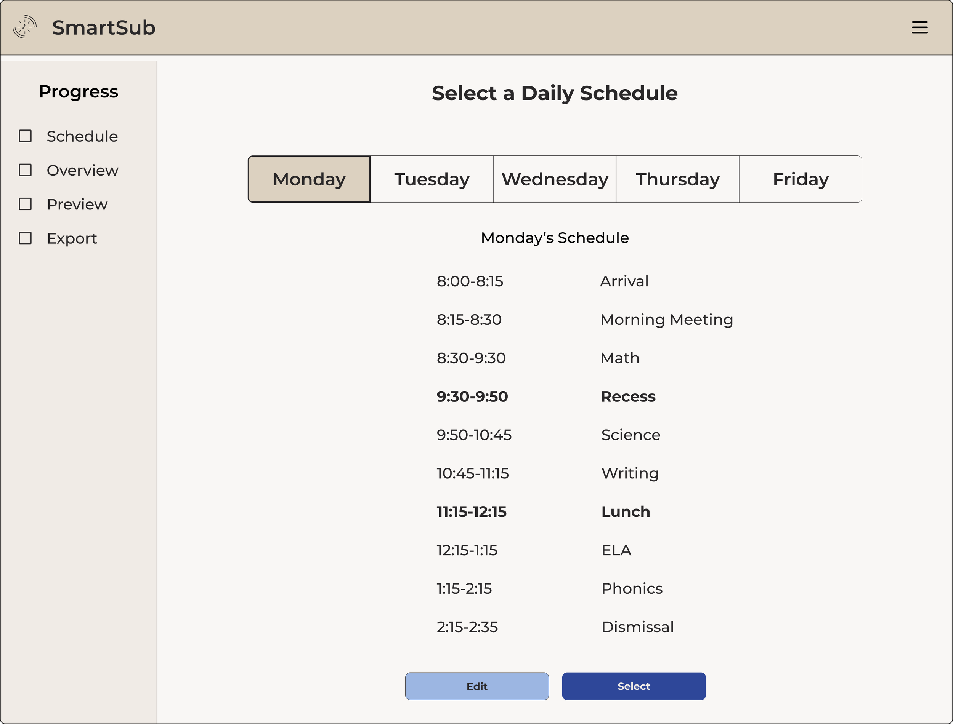Click the SmartSub title text
The image size is (953, 724).
click(103, 27)
